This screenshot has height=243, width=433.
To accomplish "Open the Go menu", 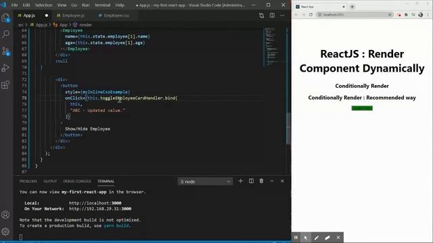I will (x=74, y=5).
